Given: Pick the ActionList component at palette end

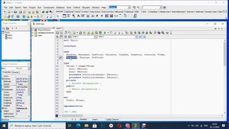Looking at the screenshot, I should point(135,16).
